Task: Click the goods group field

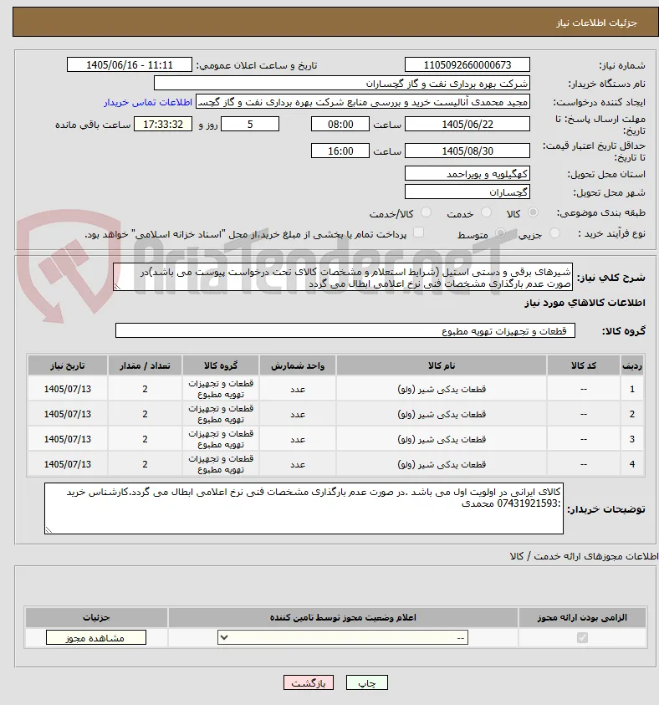Action: [345, 330]
